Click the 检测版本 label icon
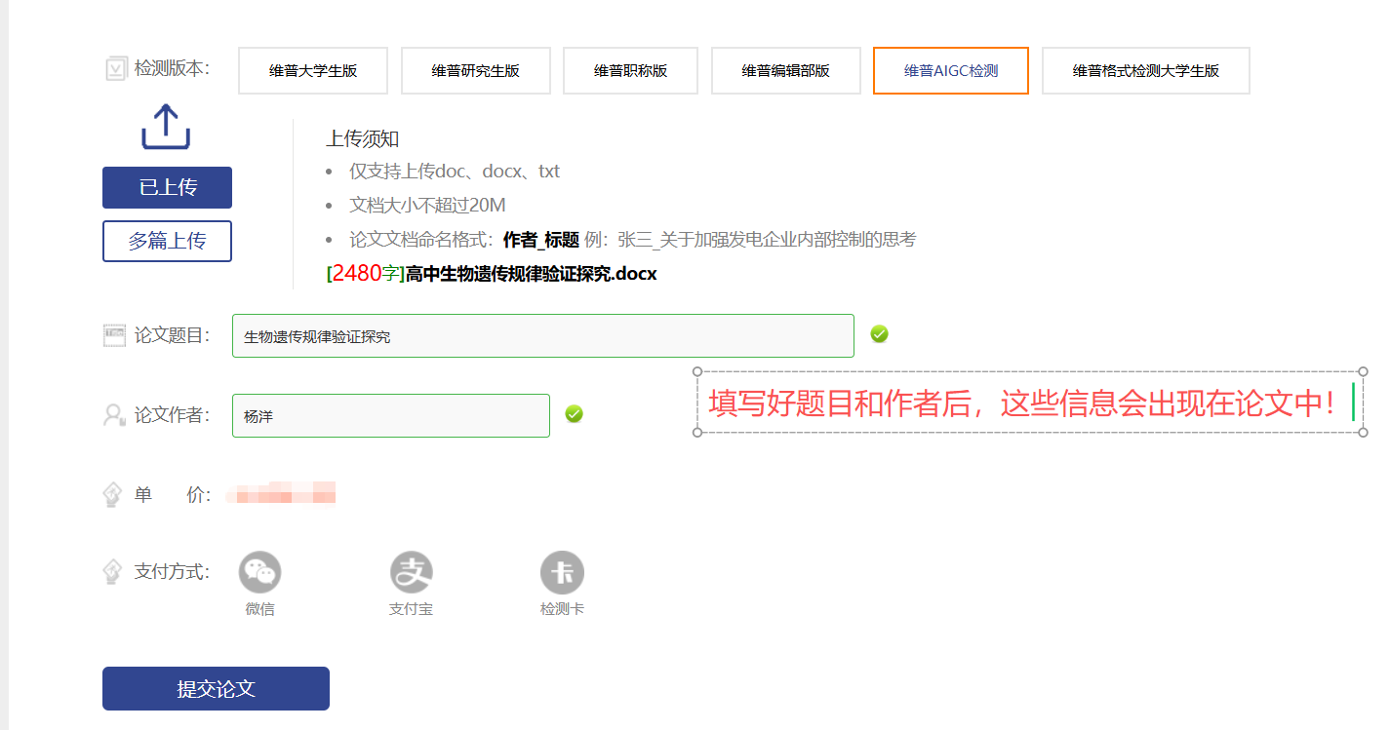 pyautogui.click(x=115, y=69)
